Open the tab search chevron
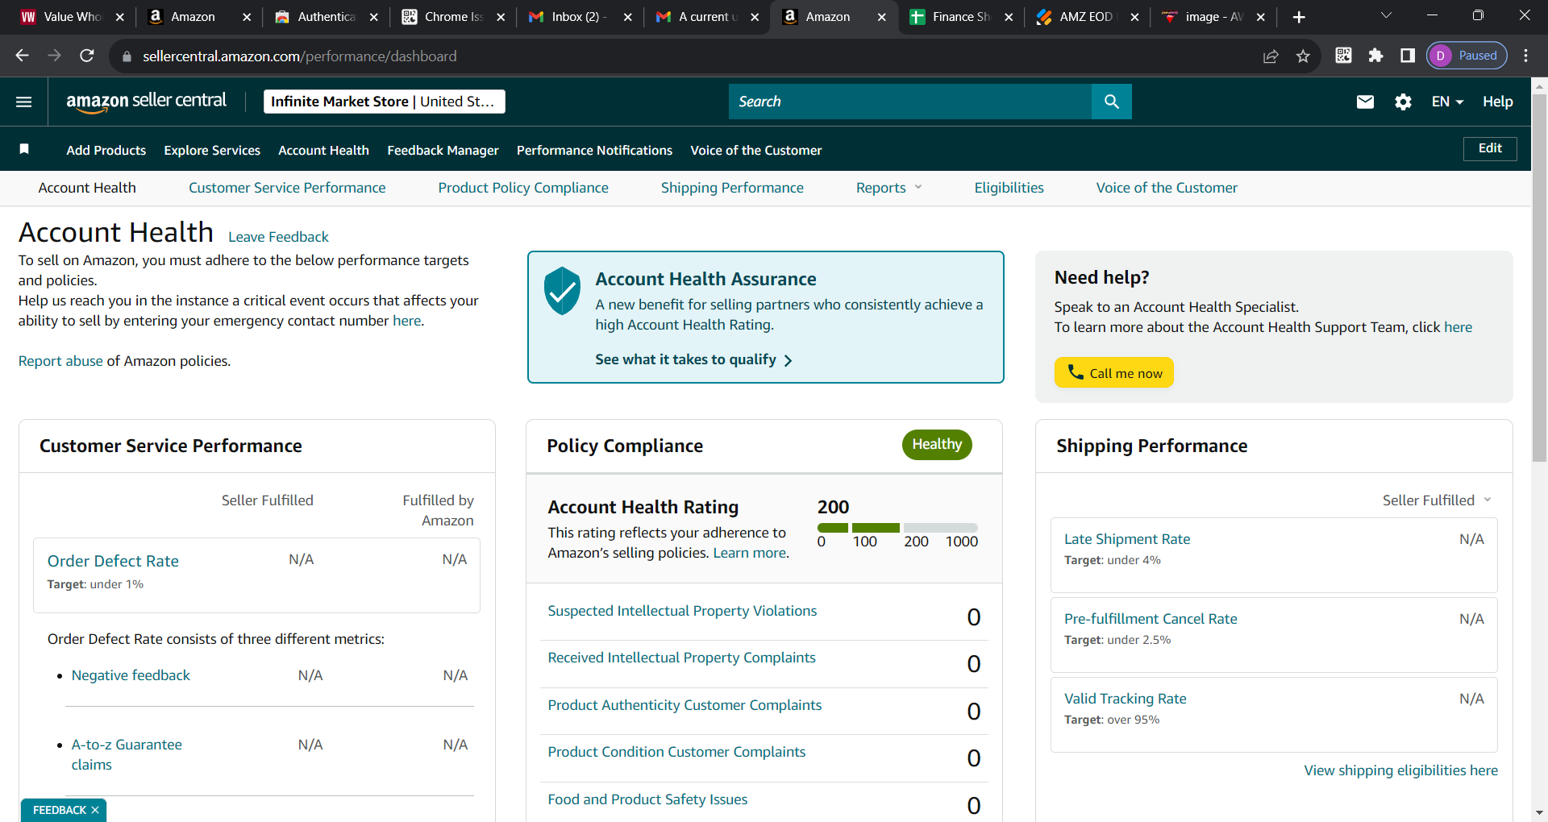Screen dimensions: 1548x822 [1386, 15]
